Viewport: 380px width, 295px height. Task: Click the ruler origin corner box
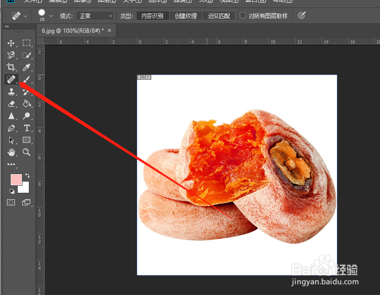[x=41, y=41]
